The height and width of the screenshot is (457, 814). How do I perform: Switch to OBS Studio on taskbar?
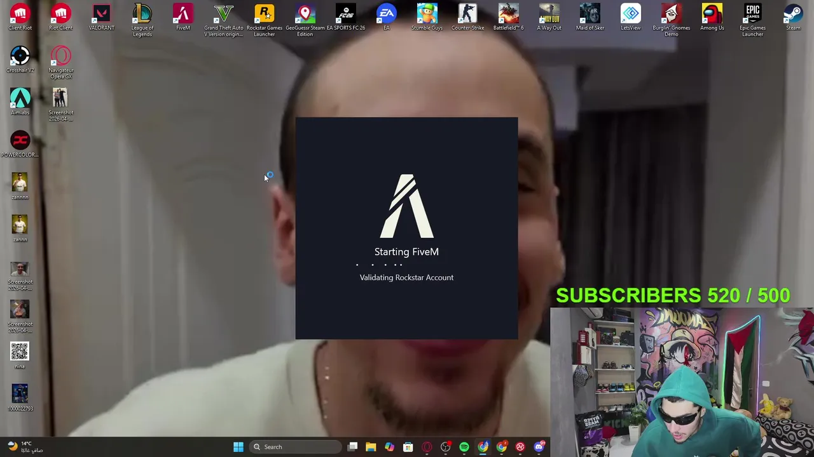coord(446,447)
